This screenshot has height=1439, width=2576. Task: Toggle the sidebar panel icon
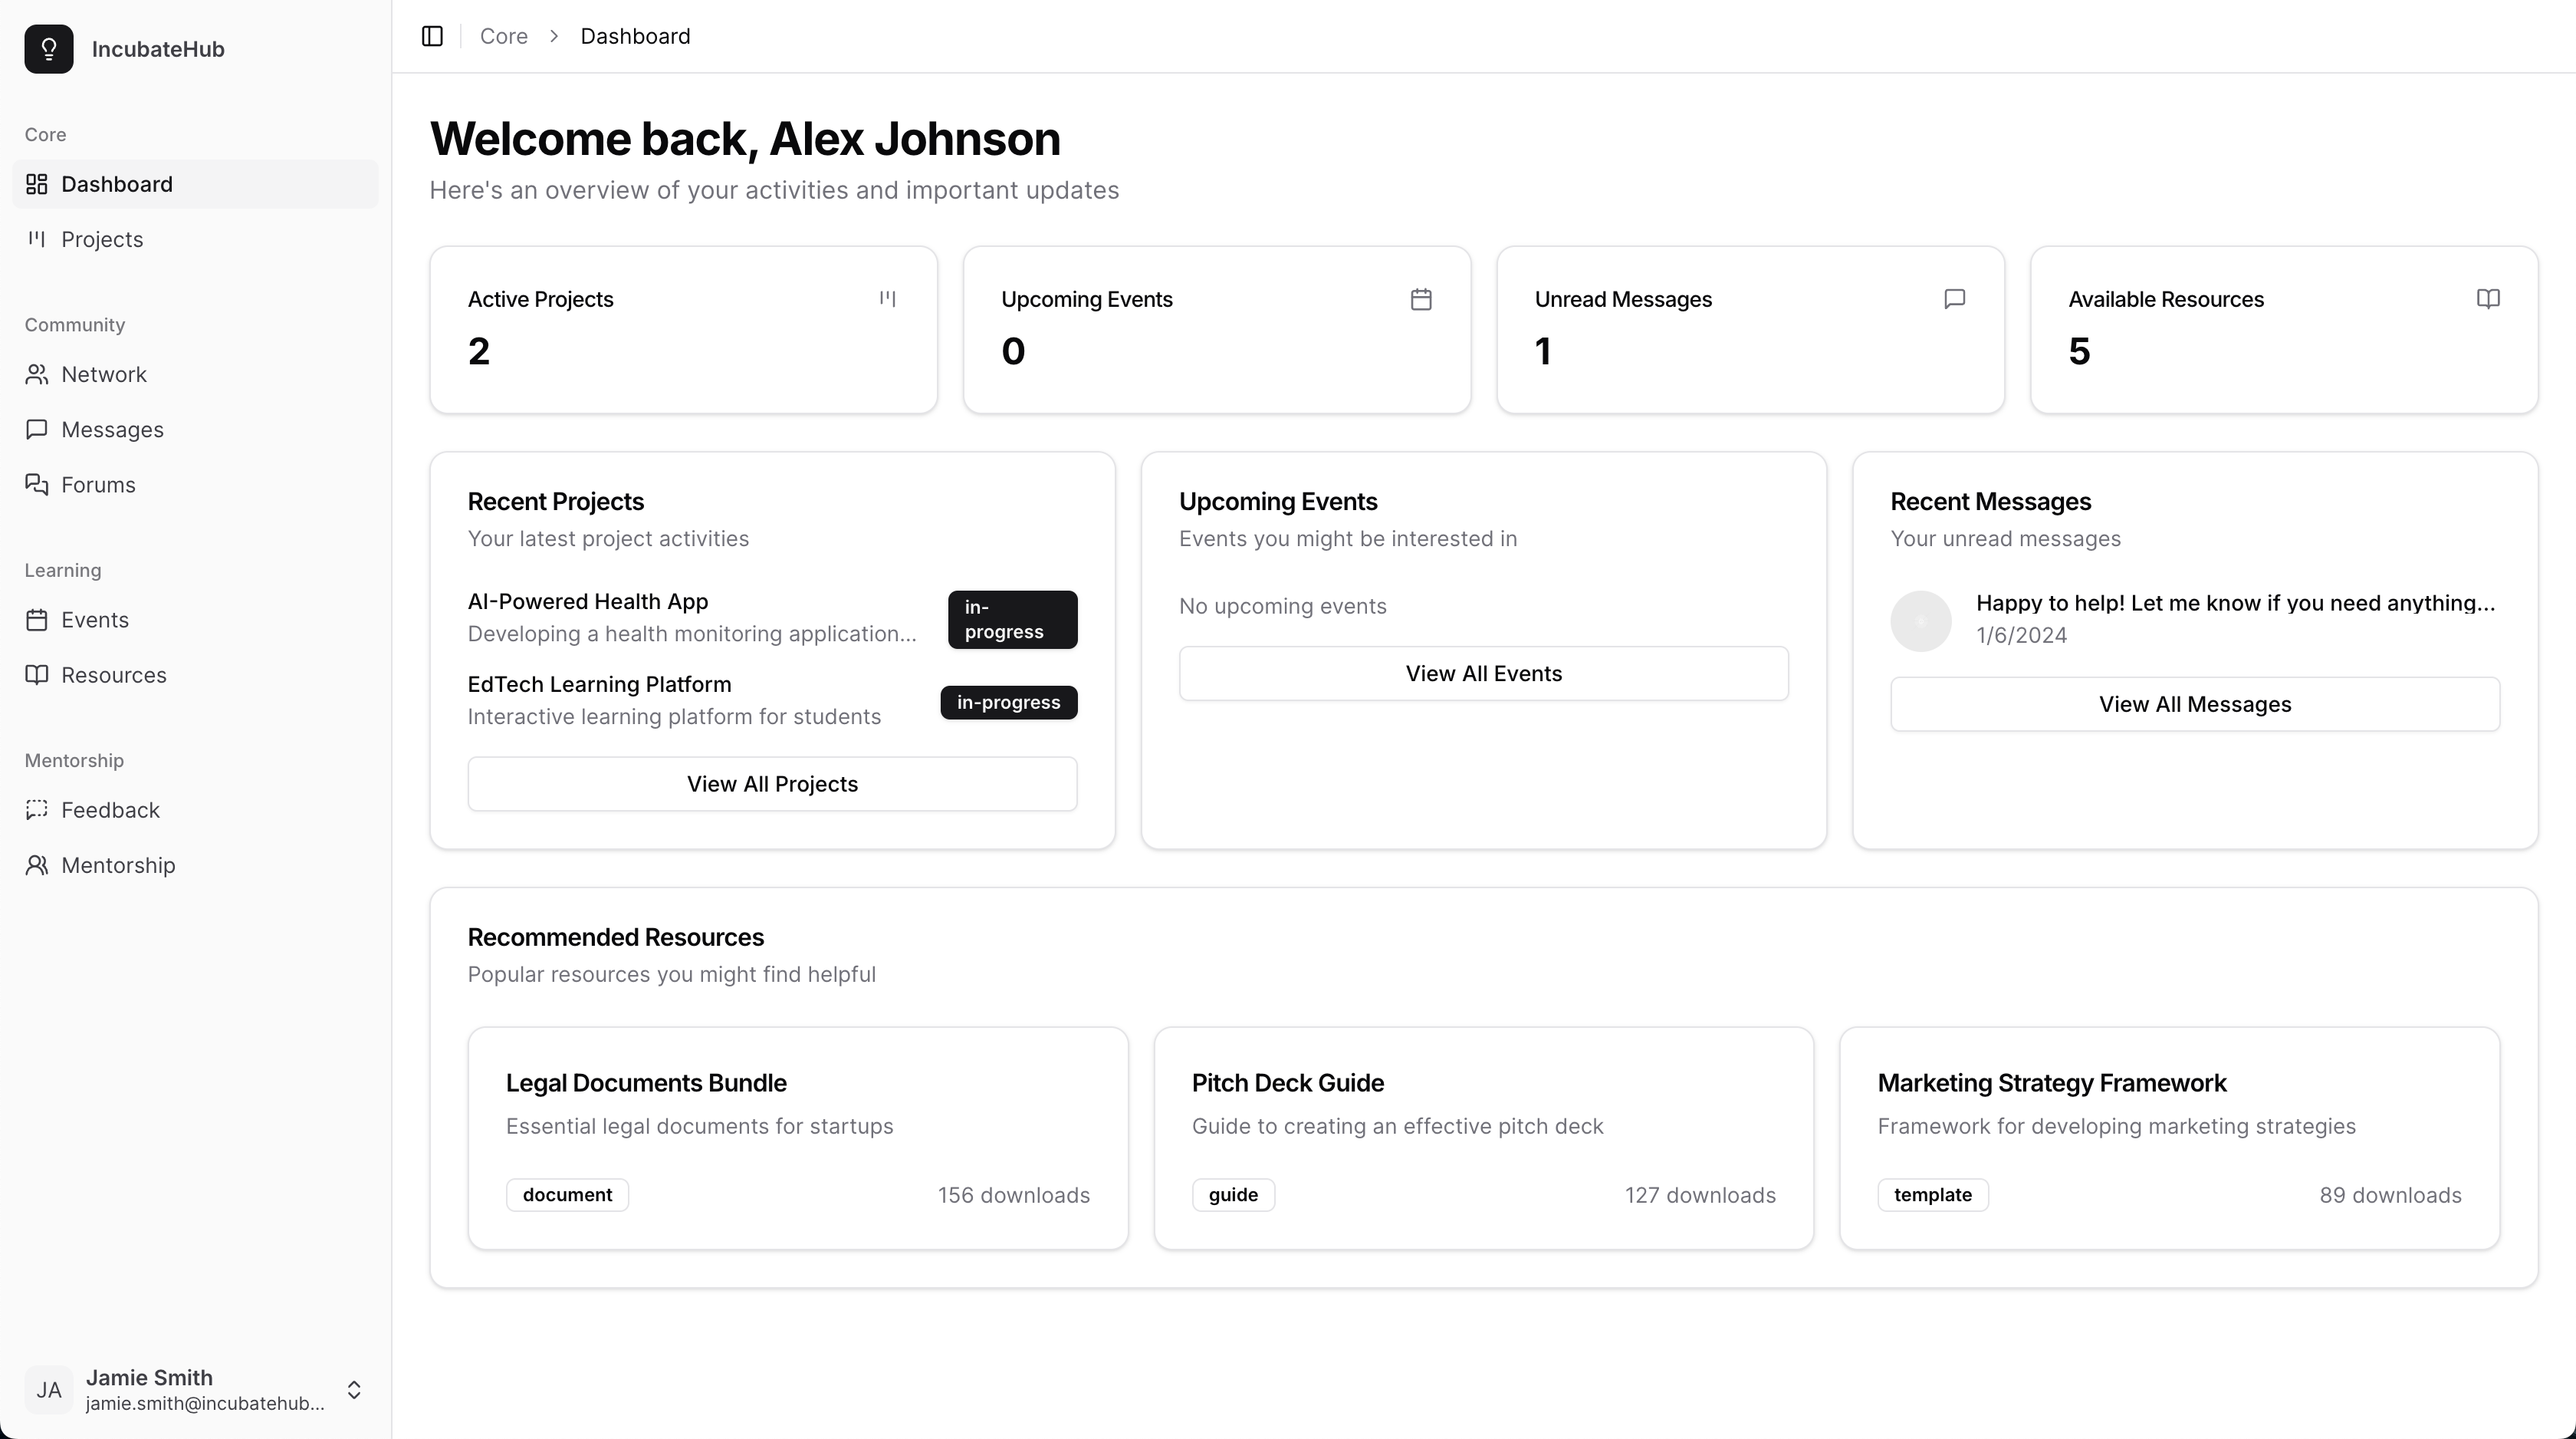[432, 36]
